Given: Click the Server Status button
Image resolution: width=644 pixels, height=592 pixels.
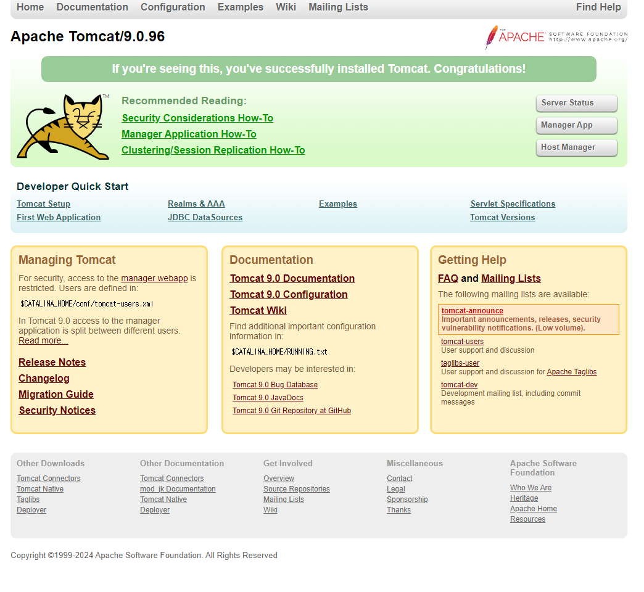Looking at the screenshot, I should tap(576, 103).
